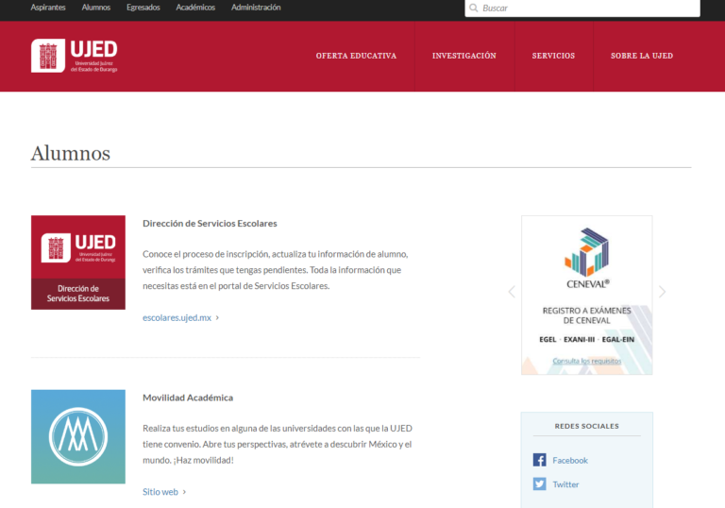Click Consulta los requisitos in CENEVAL banner

(x=586, y=361)
